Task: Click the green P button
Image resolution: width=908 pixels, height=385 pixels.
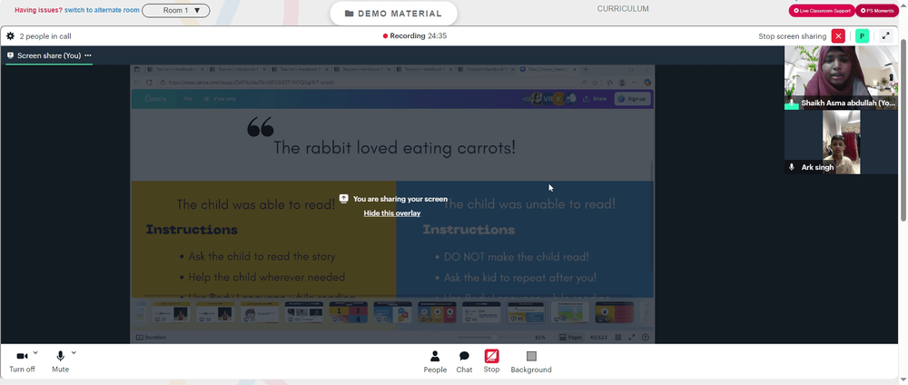Action: click(x=863, y=36)
